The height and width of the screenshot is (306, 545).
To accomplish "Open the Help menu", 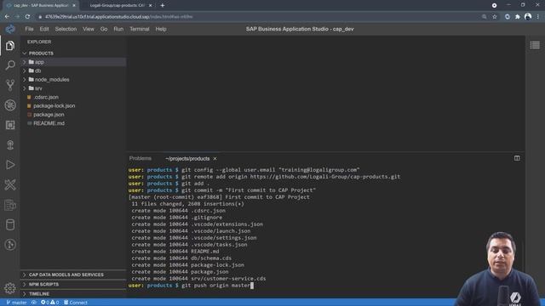I will pos(161,29).
